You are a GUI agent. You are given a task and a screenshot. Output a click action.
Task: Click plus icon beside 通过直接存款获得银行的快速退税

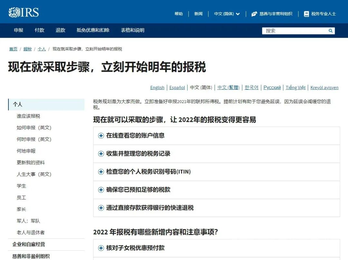(101, 208)
